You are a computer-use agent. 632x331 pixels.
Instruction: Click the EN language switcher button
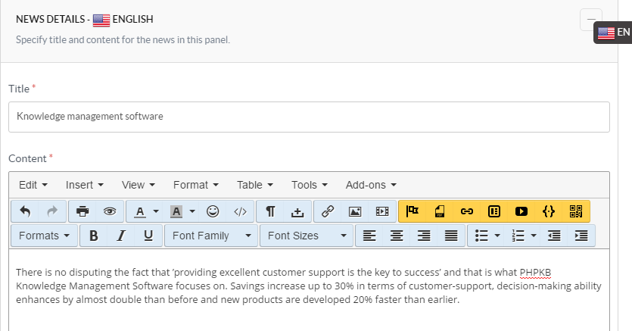click(614, 32)
